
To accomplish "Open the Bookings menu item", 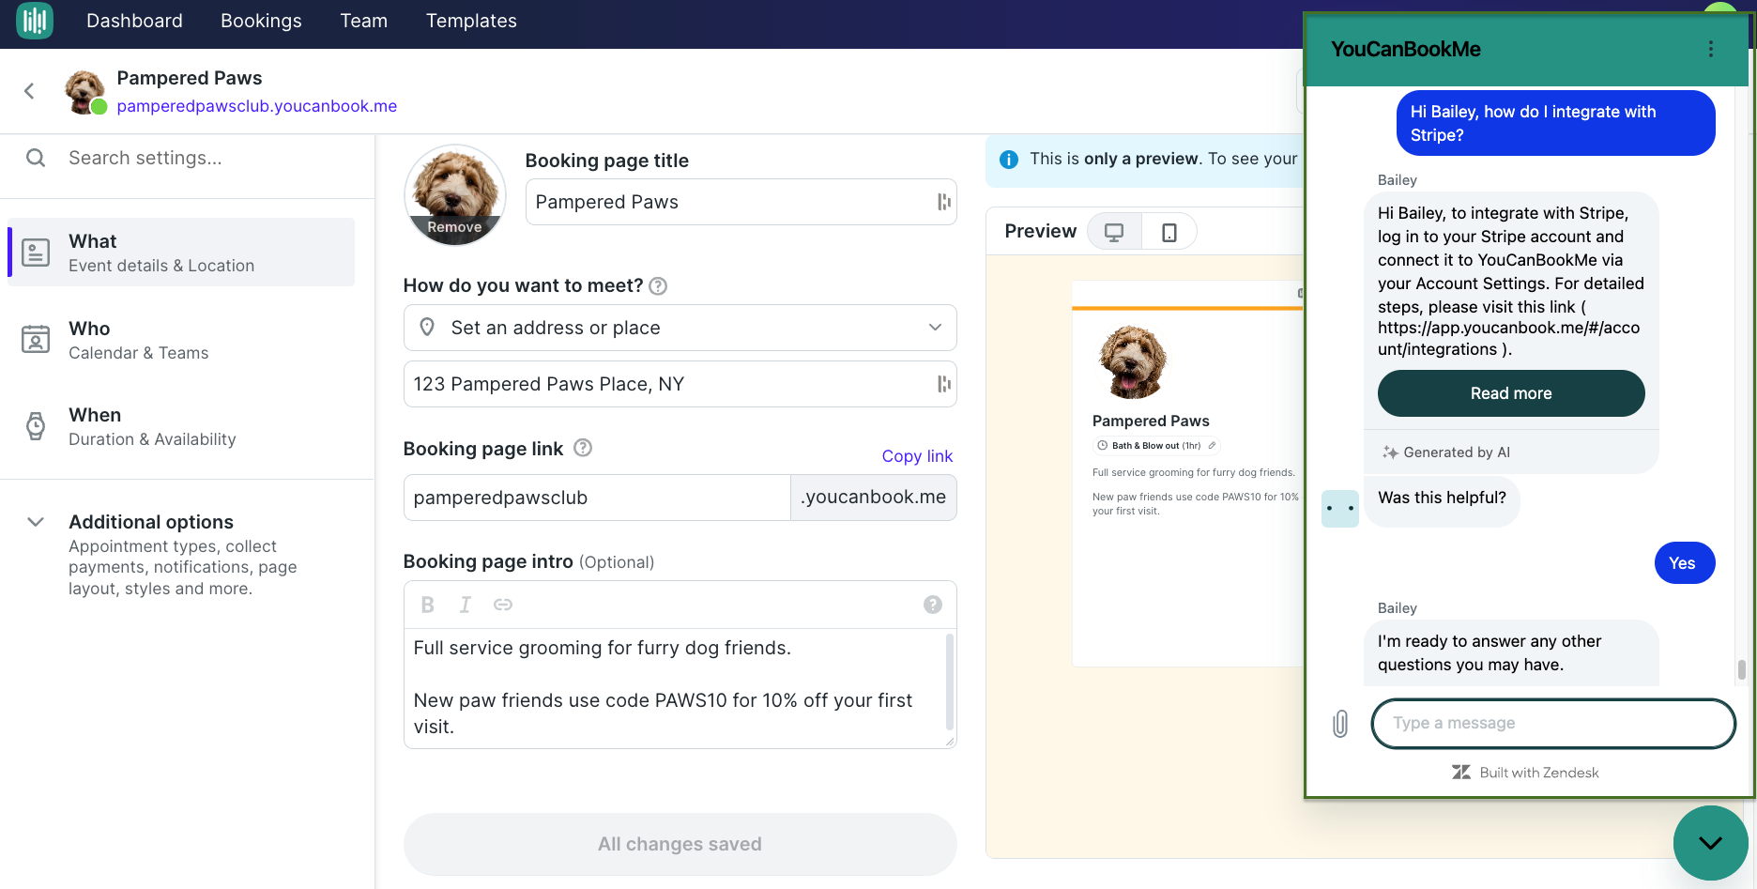I will (261, 21).
